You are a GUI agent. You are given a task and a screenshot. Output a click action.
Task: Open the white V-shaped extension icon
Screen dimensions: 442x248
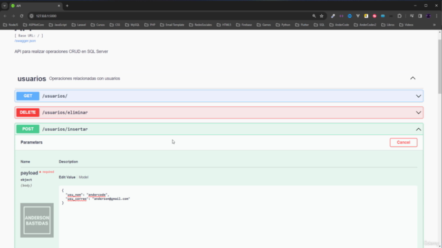pos(358,16)
